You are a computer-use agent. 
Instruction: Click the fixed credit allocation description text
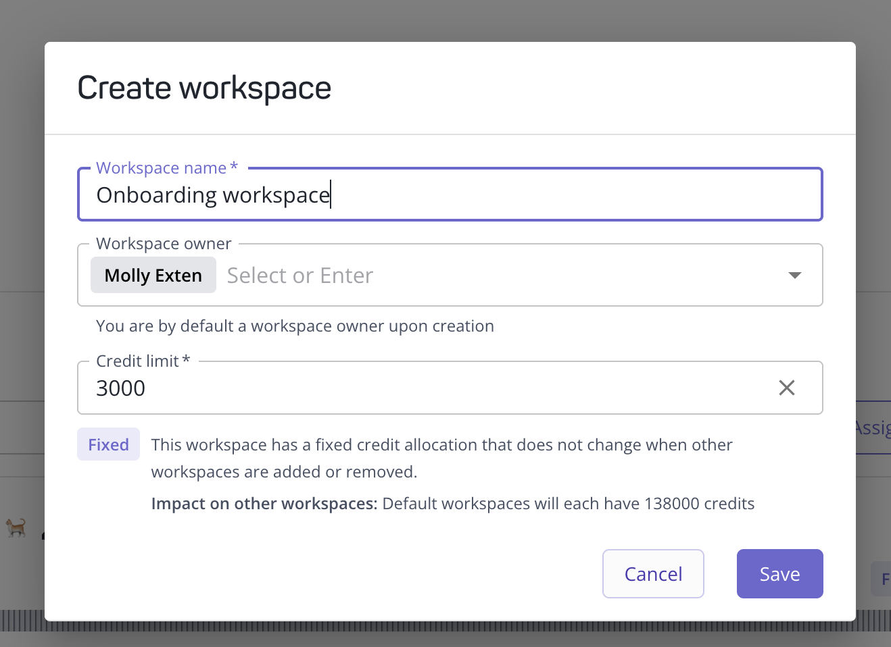click(441, 458)
